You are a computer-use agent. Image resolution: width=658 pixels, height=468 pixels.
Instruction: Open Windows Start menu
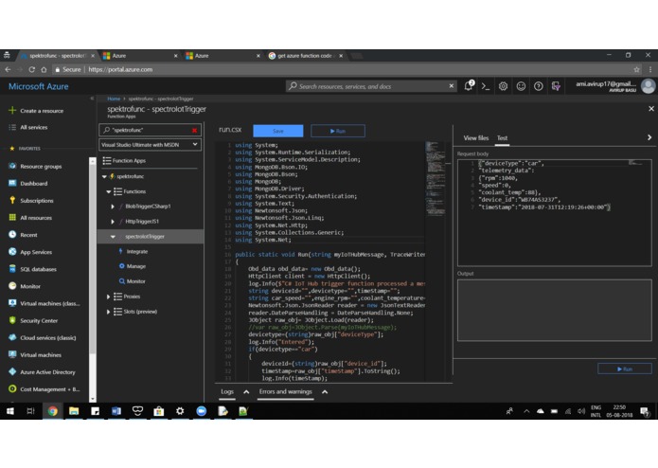click(9, 411)
